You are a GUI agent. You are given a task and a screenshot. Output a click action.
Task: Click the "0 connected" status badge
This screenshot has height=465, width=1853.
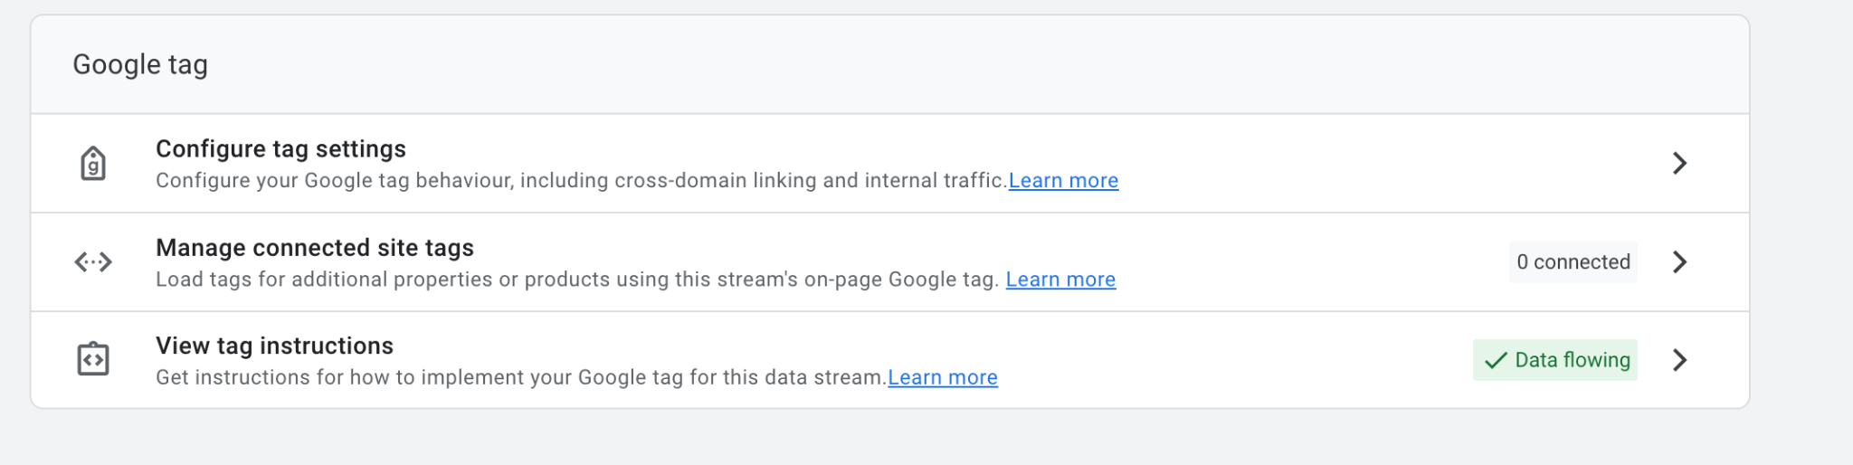click(1573, 262)
